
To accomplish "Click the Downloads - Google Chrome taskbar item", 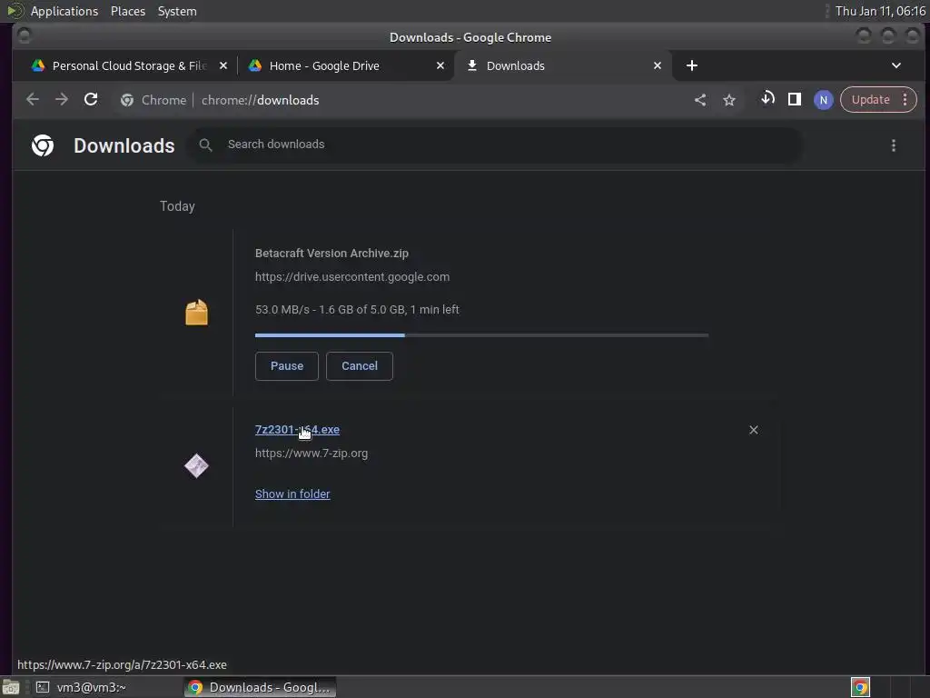I will pos(260,687).
